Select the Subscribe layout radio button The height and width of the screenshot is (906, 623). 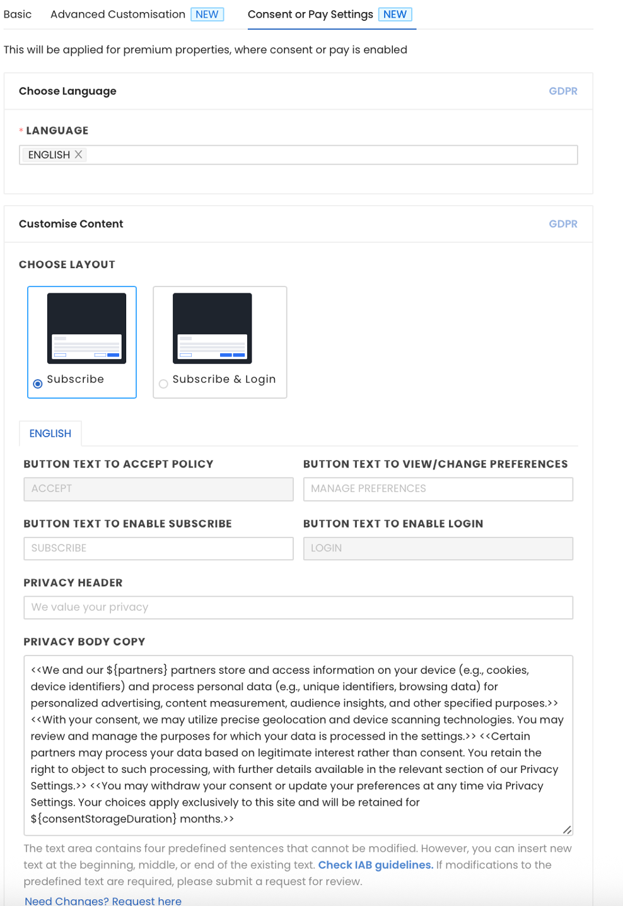coord(38,384)
